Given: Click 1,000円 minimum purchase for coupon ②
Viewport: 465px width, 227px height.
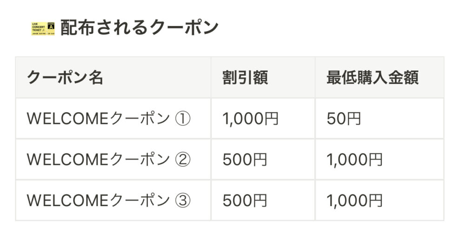Looking at the screenshot, I should click(355, 160).
